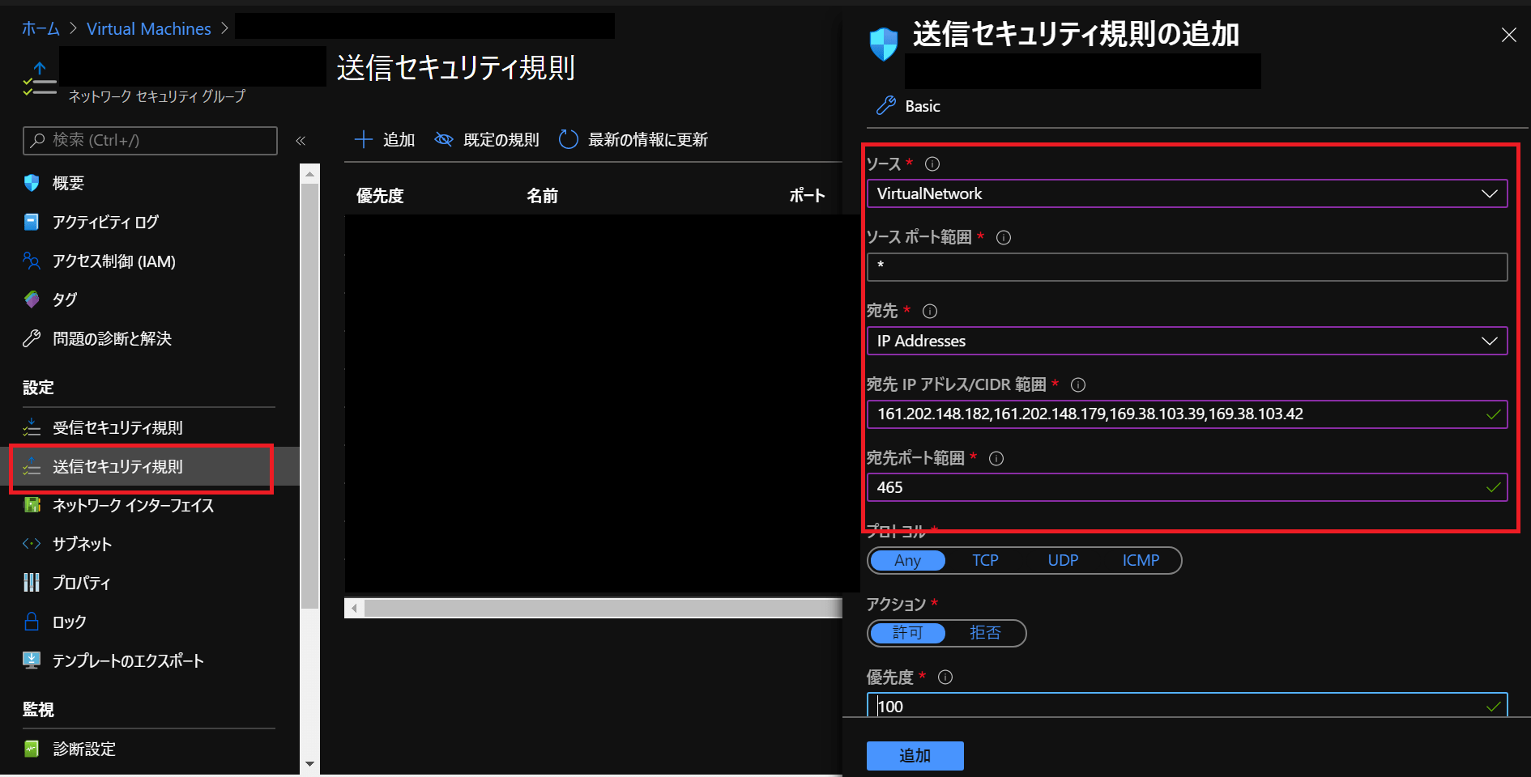1531x777 pixels.
Task: Sort by ポート column header
Action: [808, 196]
